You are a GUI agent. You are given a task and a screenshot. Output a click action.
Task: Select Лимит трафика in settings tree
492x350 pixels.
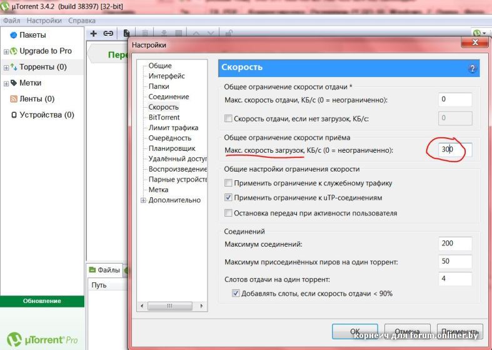pyautogui.click(x=173, y=128)
